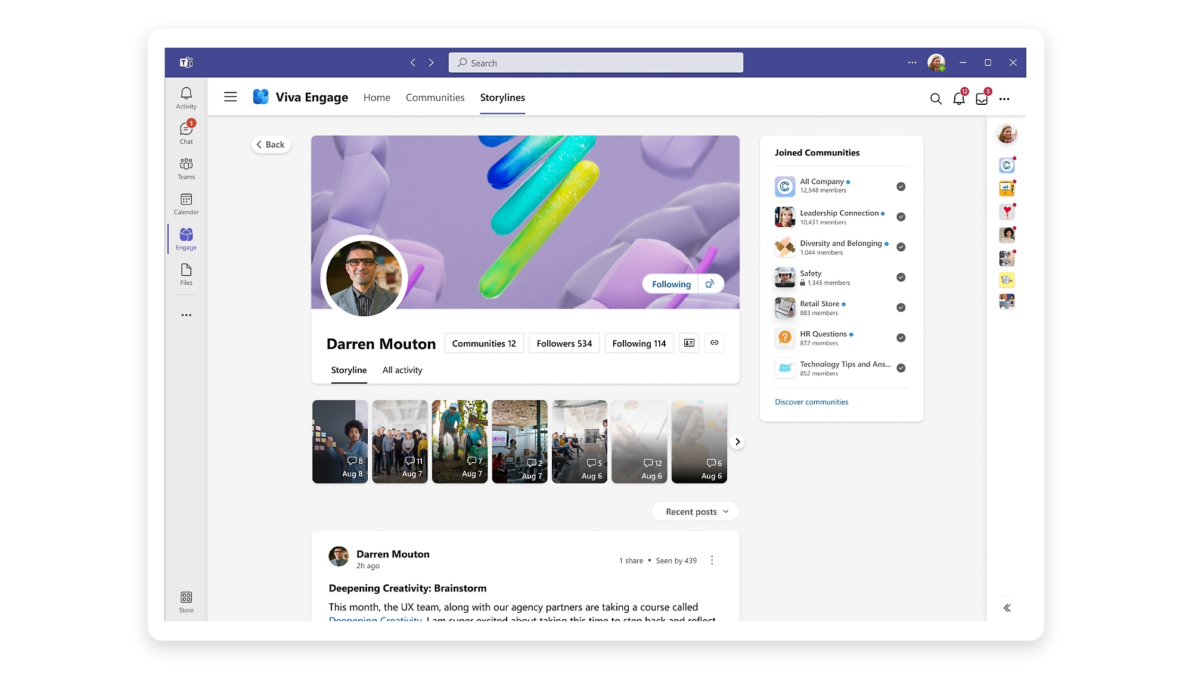This screenshot has height=673, width=1192.
Task: Open the Aug 8 story thumbnail
Action: [340, 441]
